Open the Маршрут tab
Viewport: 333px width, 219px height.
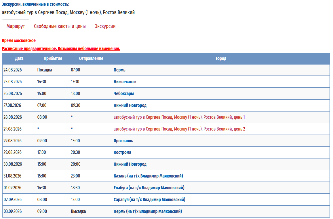point(16,26)
